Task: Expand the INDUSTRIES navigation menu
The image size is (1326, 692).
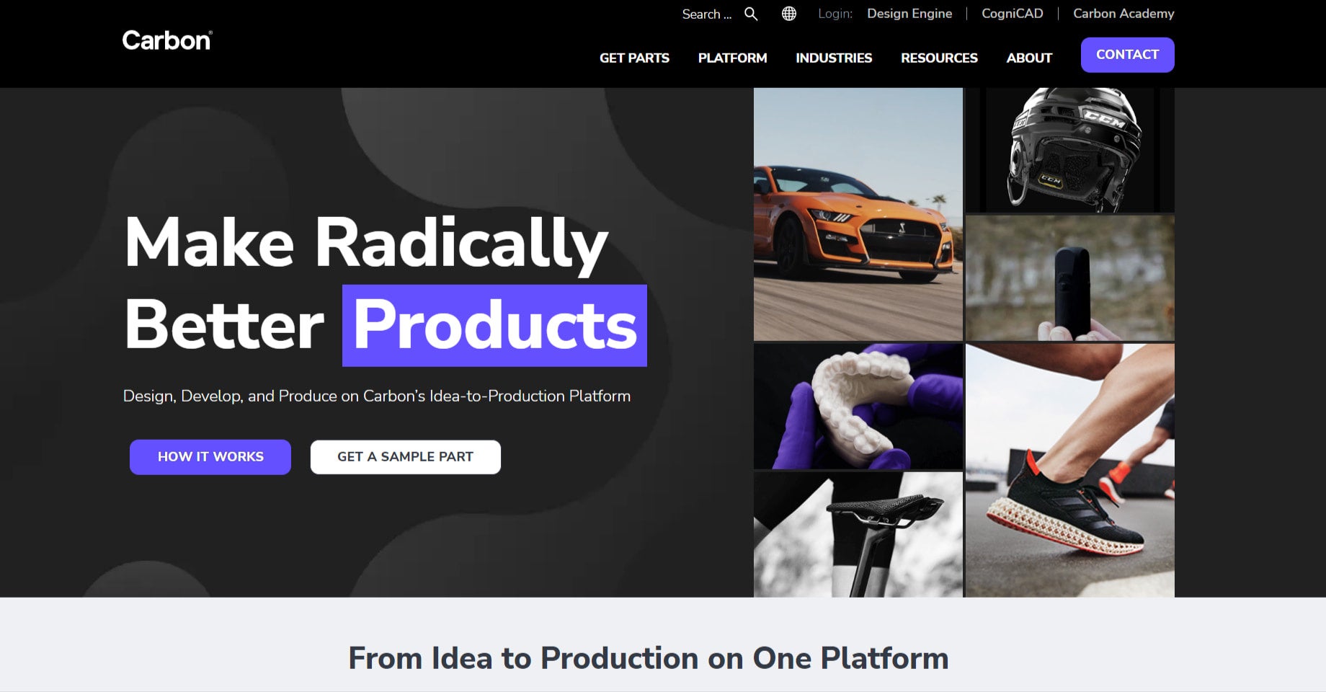Action: pyautogui.click(x=834, y=58)
